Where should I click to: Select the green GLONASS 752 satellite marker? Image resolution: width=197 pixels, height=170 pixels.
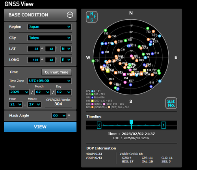(106, 30)
